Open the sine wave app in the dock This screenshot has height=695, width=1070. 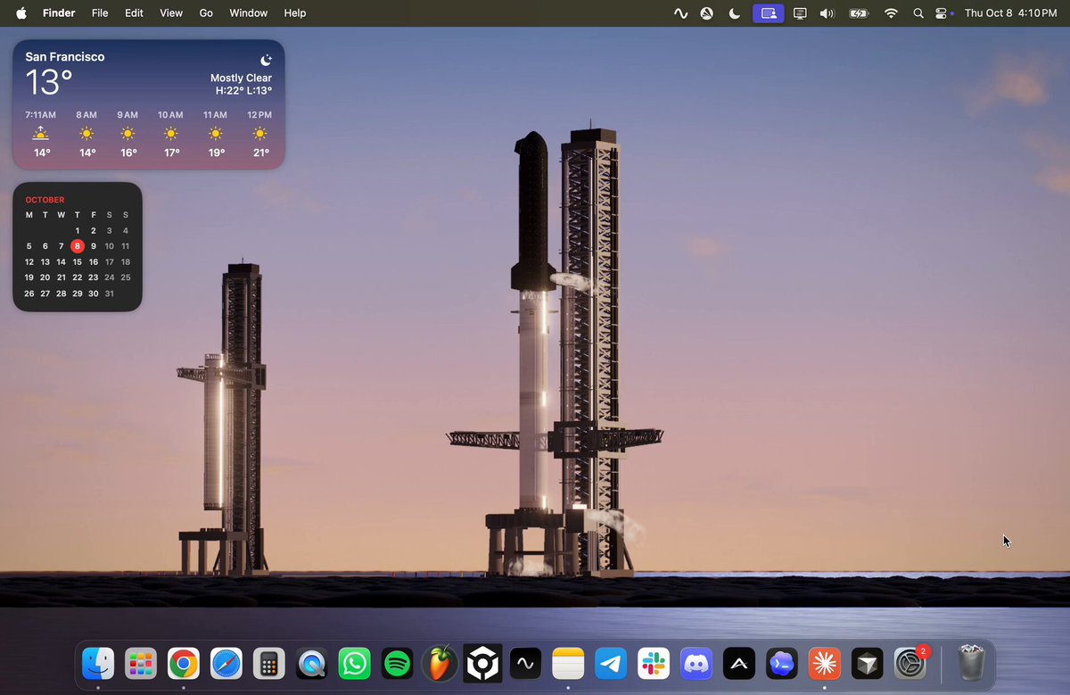pos(525,664)
